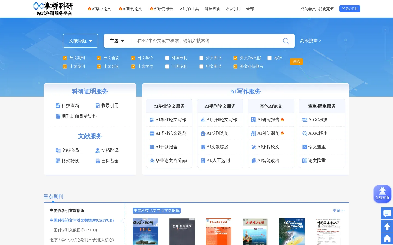Open the AI毕业论文 nav menu
This screenshot has width=393, height=245.
tap(99, 9)
